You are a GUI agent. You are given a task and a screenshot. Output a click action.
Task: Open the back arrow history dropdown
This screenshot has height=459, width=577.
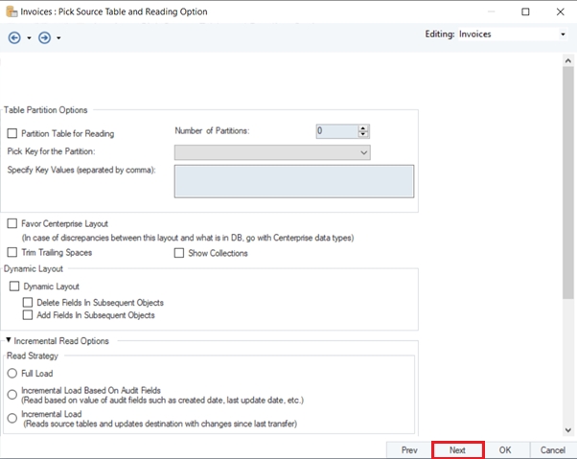pos(29,38)
